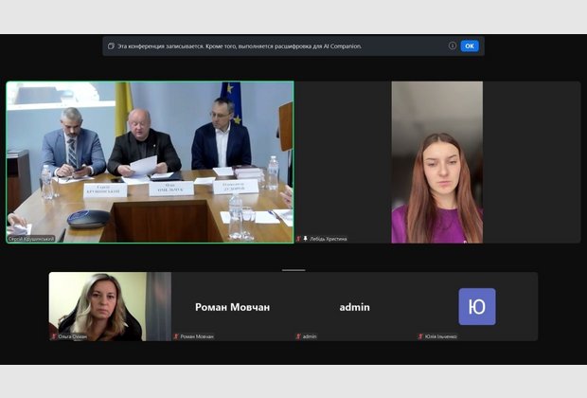Image resolution: width=587 pixels, height=398 pixels.
Task: Click muted mic icon next to admin
Action: [299, 336]
